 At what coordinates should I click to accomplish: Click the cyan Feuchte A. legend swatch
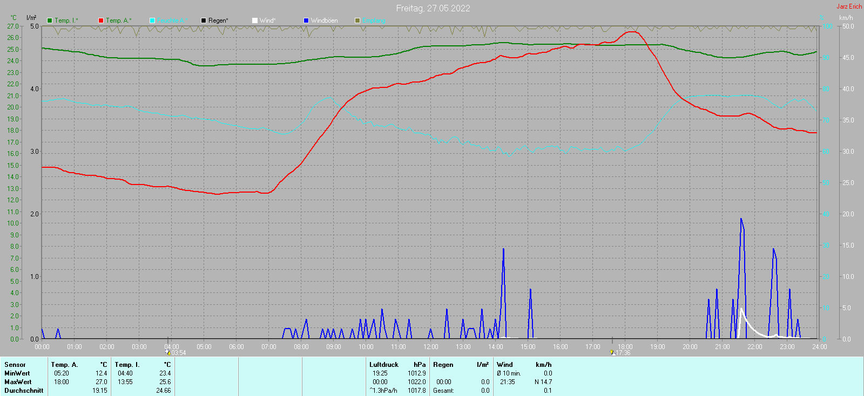tap(152, 21)
